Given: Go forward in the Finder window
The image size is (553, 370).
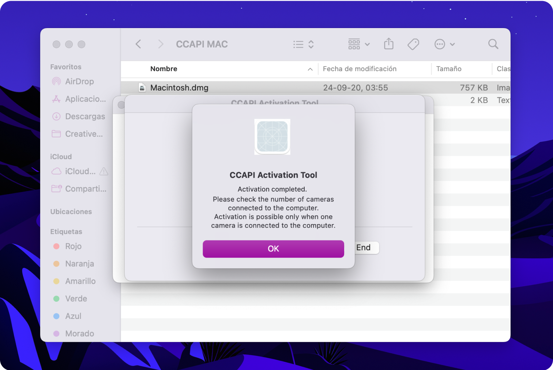Looking at the screenshot, I should pyautogui.click(x=160, y=44).
